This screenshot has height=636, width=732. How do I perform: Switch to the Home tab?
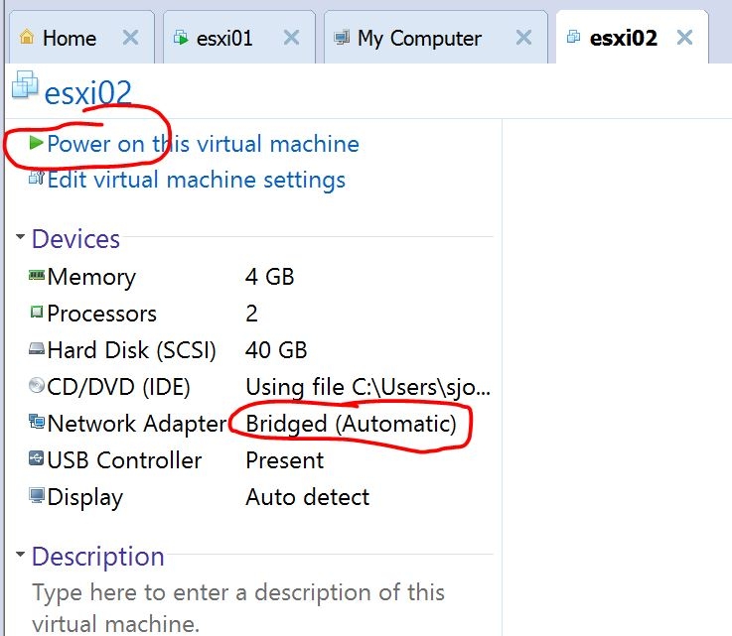(81, 38)
